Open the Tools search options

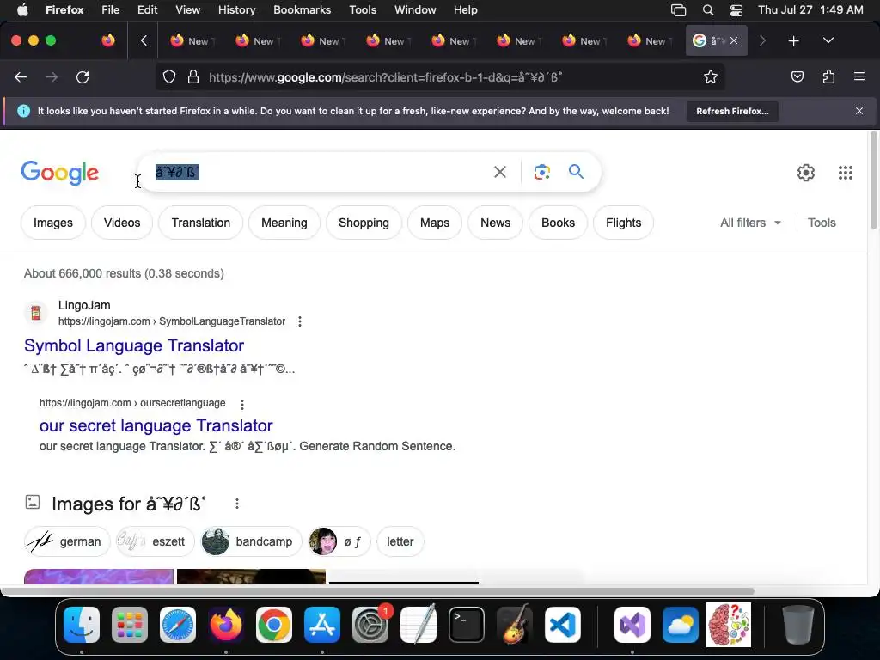(822, 223)
